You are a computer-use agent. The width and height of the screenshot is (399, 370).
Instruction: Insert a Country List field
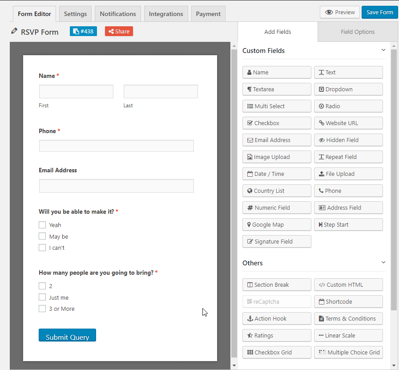[x=277, y=191]
